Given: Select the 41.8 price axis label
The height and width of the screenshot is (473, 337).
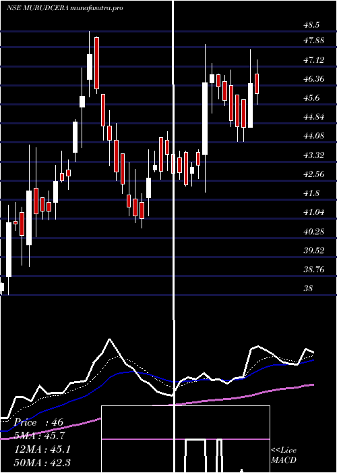Looking at the screenshot, I should [311, 193].
